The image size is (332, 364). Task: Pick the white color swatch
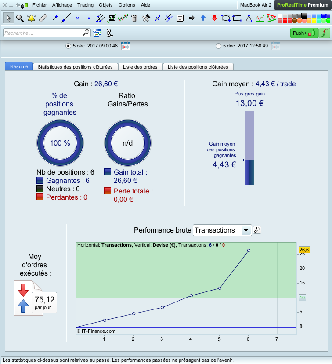[280, 16]
